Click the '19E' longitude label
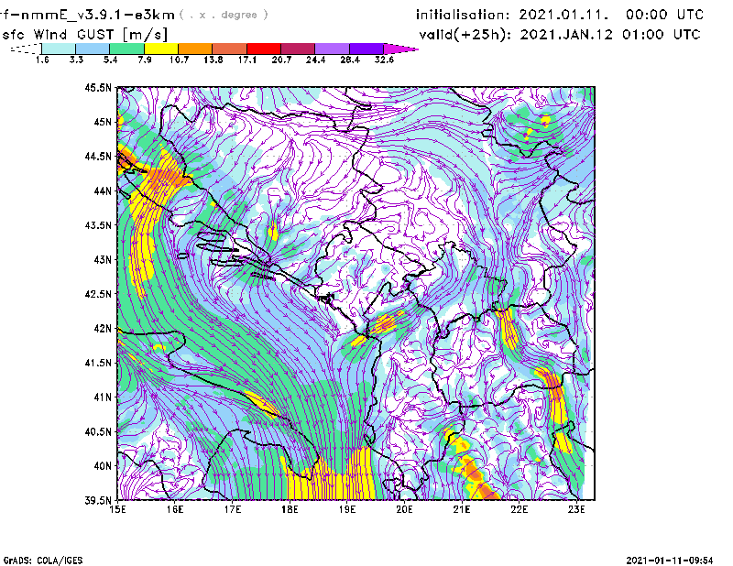 (x=347, y=509)
